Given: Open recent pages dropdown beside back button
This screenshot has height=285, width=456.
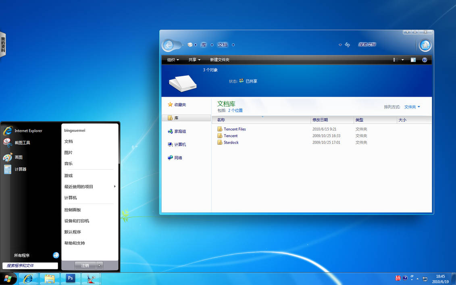Looking at the screenshot, I should click(183, 45).
